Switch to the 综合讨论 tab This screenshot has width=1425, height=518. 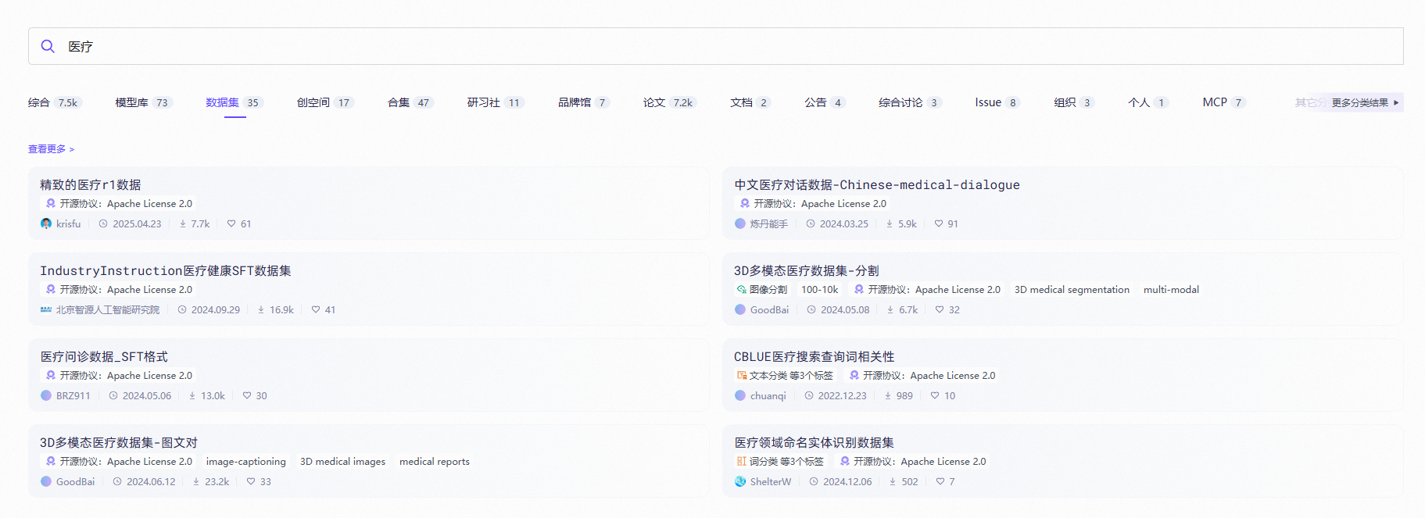click(910, 102)
